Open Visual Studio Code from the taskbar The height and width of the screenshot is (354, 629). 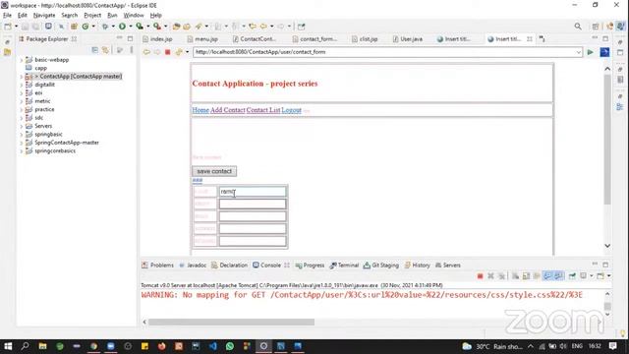[212, 346]
